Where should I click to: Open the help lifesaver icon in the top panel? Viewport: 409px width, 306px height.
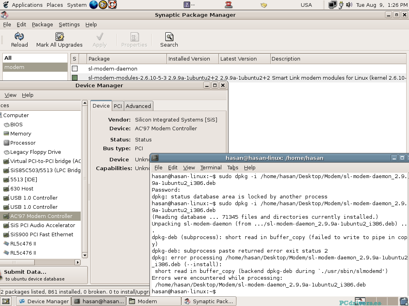point(112,5)
